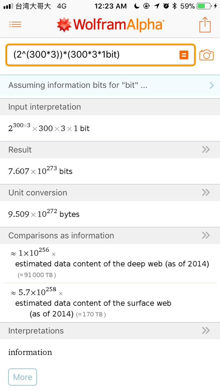Open the "Assuming information bits" chevron

tap(212, 85)
